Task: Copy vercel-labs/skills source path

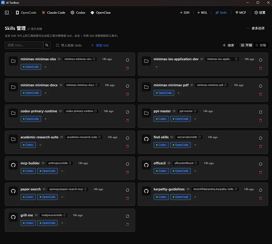Action: (200, 137)
